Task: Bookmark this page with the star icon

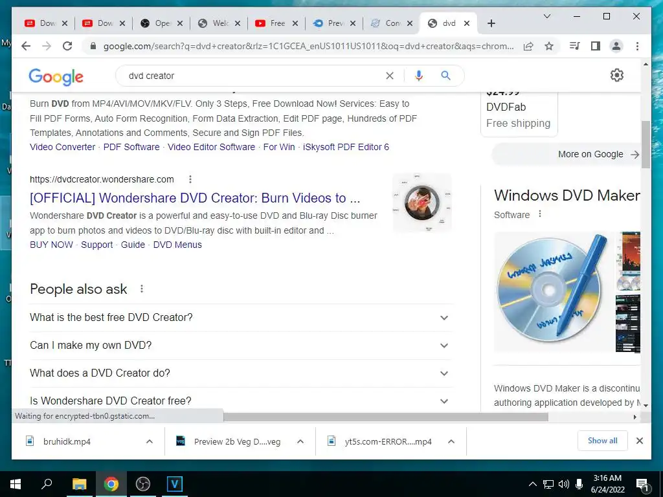Action: 549,46
